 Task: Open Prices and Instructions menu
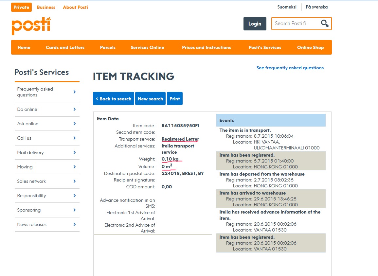207,47
